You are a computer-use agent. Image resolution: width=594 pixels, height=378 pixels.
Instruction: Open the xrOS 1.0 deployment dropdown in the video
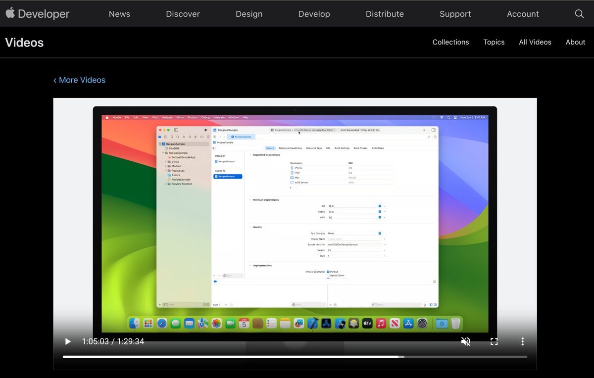(380, 217)
